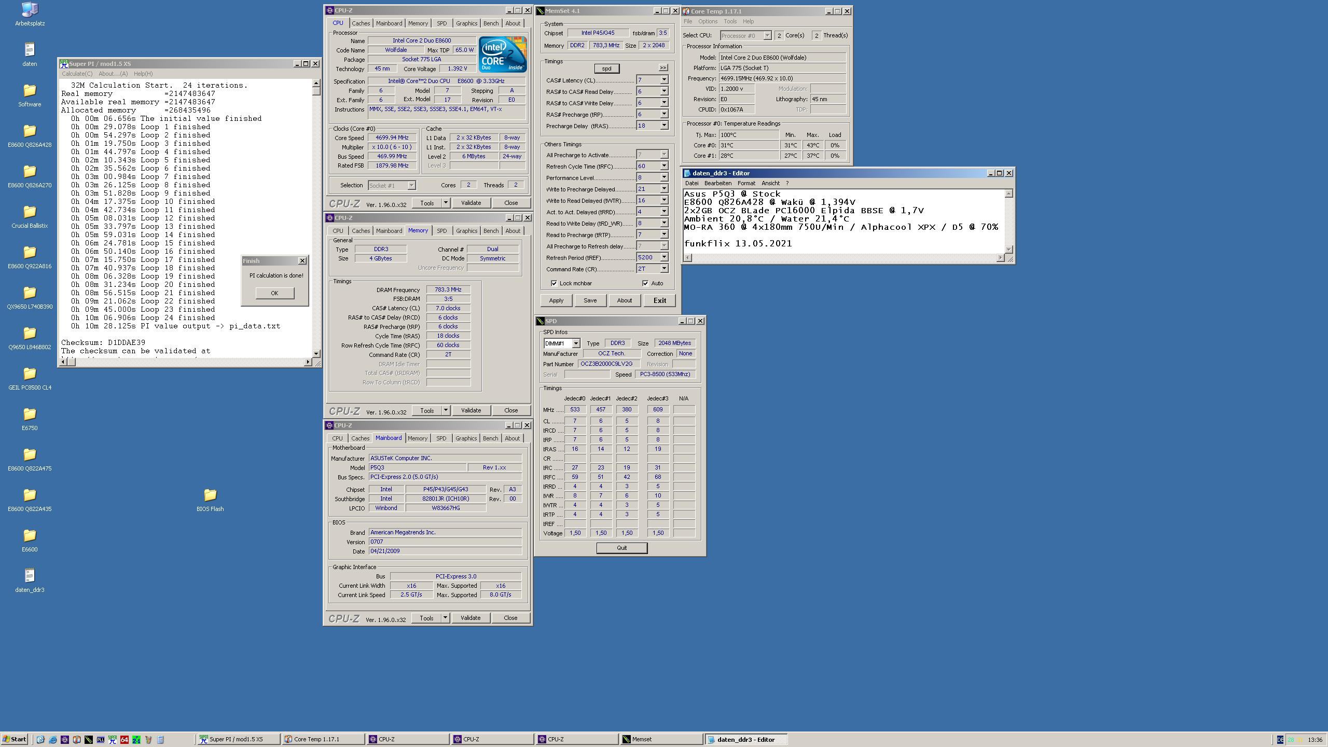1328x747 pixels.
Task: Open Options menu in Core Temp
Action: click(x=708, y=21)
